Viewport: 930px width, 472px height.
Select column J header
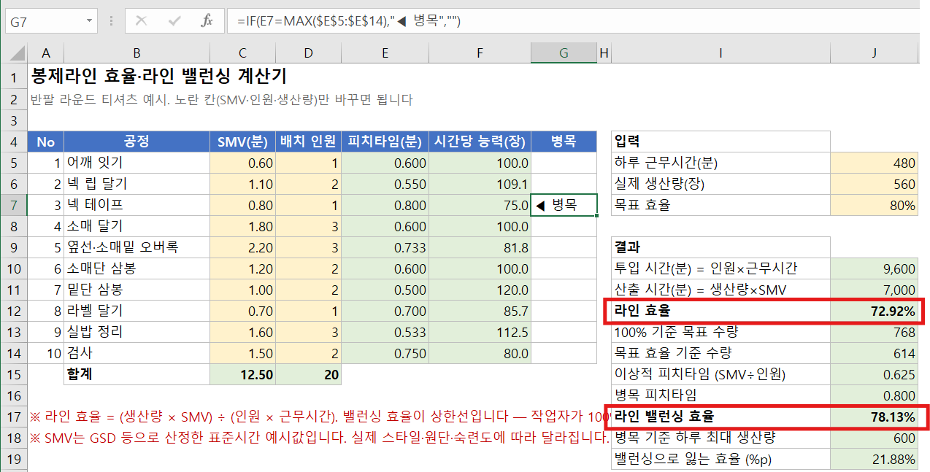875,53
